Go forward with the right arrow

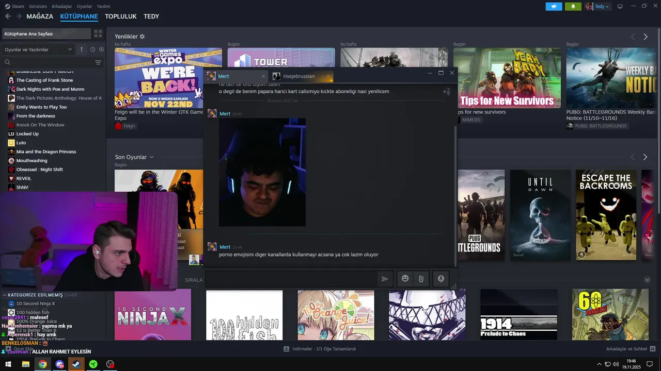pos(19,16)
